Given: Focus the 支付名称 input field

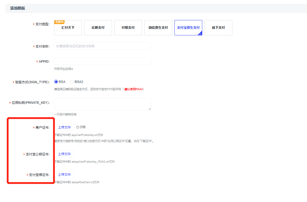Looking at the screenshot, I should (102, 46).
